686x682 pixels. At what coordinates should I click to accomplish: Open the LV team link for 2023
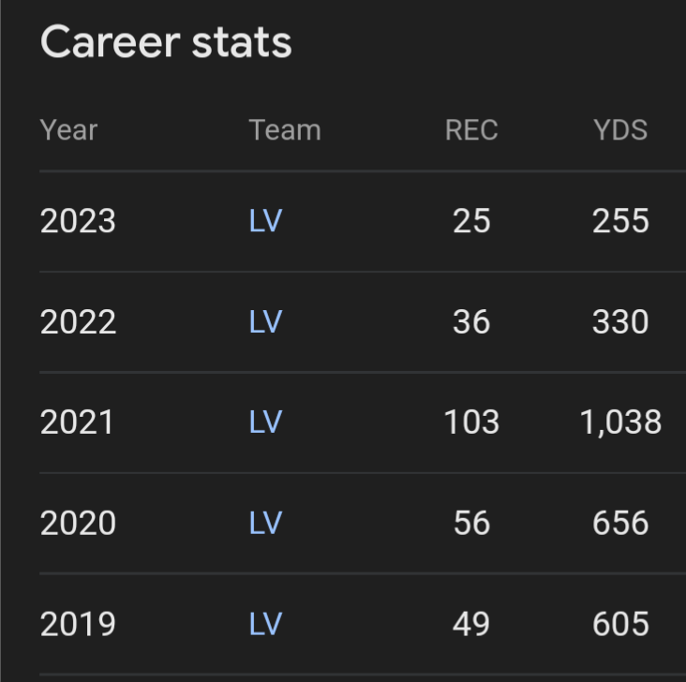(265, 220)
